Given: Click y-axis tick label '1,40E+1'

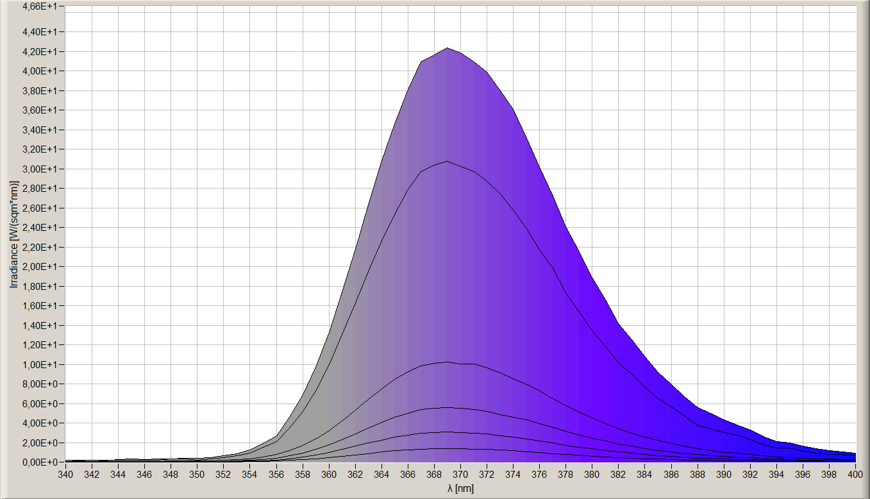Looking at the screenshot, I should coord(40,325).
